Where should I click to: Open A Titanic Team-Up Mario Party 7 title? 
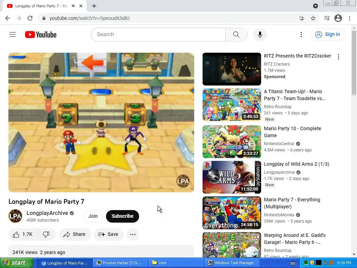tap(295, 95)
